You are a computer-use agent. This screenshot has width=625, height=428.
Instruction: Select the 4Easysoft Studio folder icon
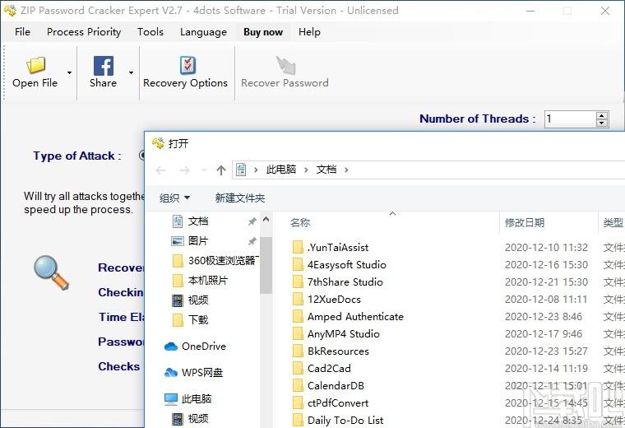click(x=298, y=264)
